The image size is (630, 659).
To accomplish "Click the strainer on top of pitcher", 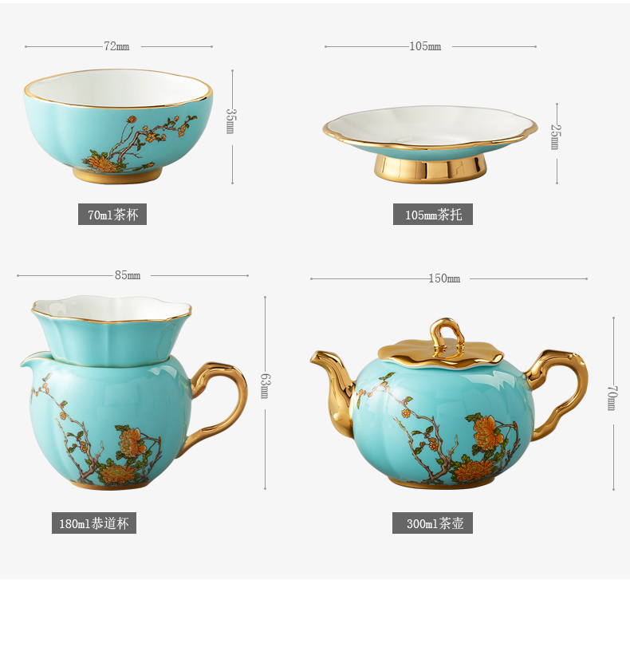I will pos(112,329).
